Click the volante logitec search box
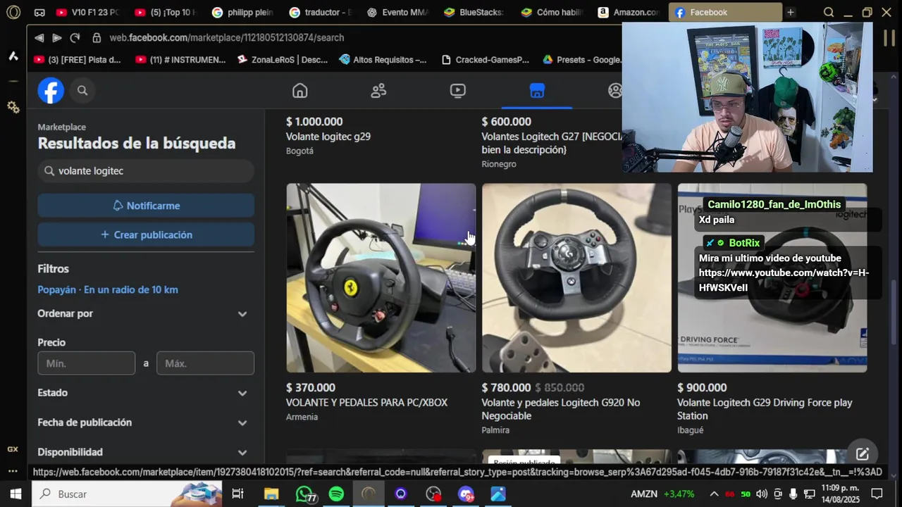Image resolution: width=902 pixels, height=507 pixels. pyautogui.click(x=146, y=171)
